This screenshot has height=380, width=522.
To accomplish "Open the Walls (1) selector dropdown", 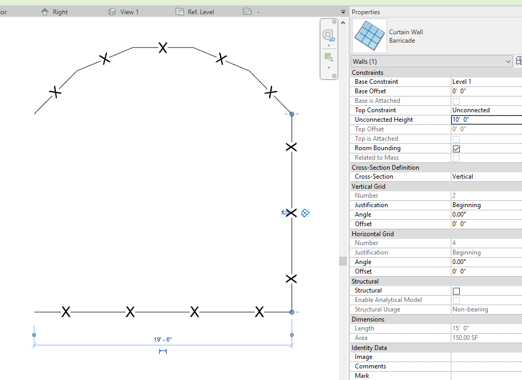I will click(x=508, y=61).
